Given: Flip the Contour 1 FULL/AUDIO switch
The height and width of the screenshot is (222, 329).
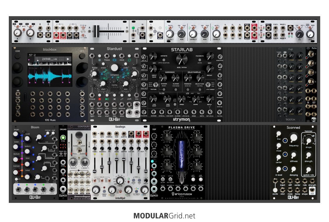Looking at the screenshot, I should (x=79, y=151).
